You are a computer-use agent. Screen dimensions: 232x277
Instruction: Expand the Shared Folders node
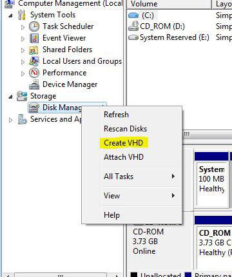point(23,50)
